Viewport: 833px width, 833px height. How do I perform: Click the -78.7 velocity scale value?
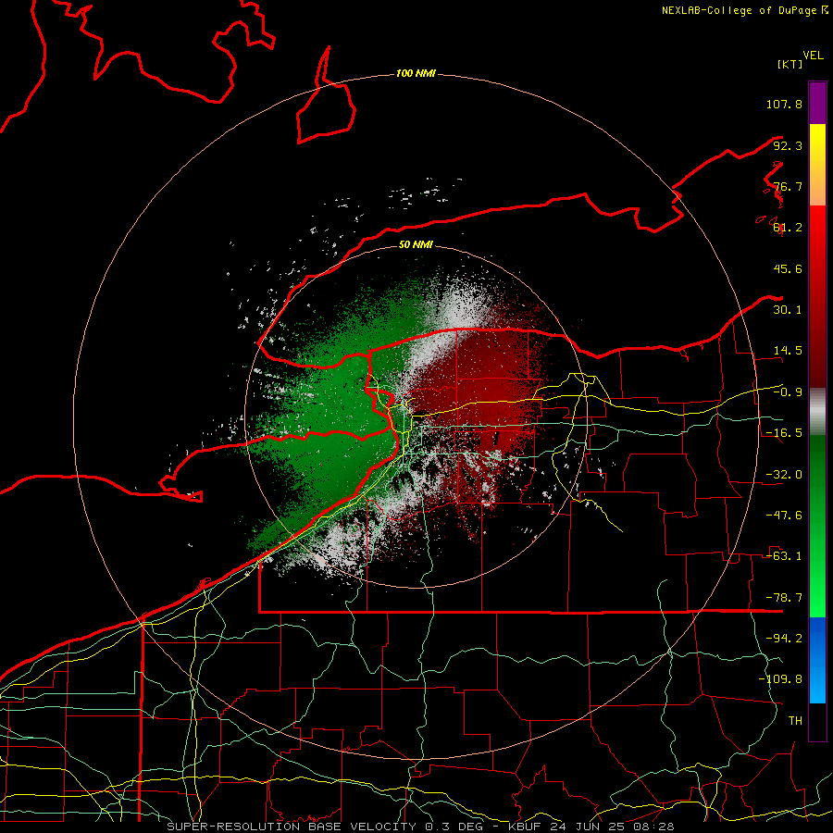point(784,598)
